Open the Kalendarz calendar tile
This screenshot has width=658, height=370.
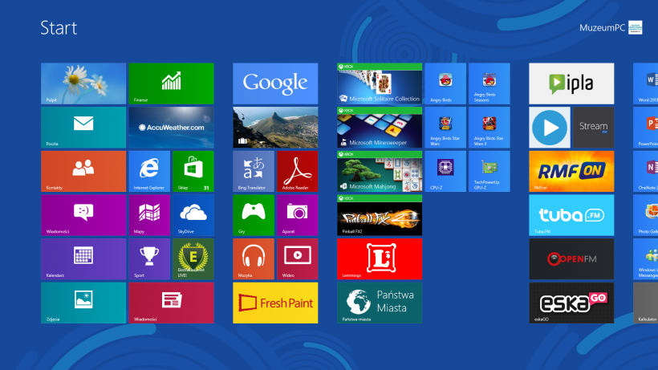83,258
